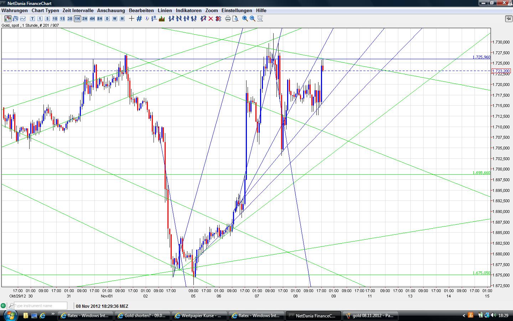Image resolution: width=513 pixels, height=321 pixels.
Task: Enable the 4H time interval
Action: click(x=92, y=19)
